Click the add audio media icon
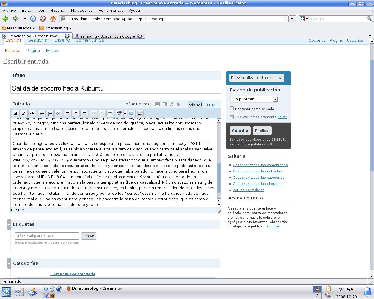The image size is (374, 299). coord(172,104)
